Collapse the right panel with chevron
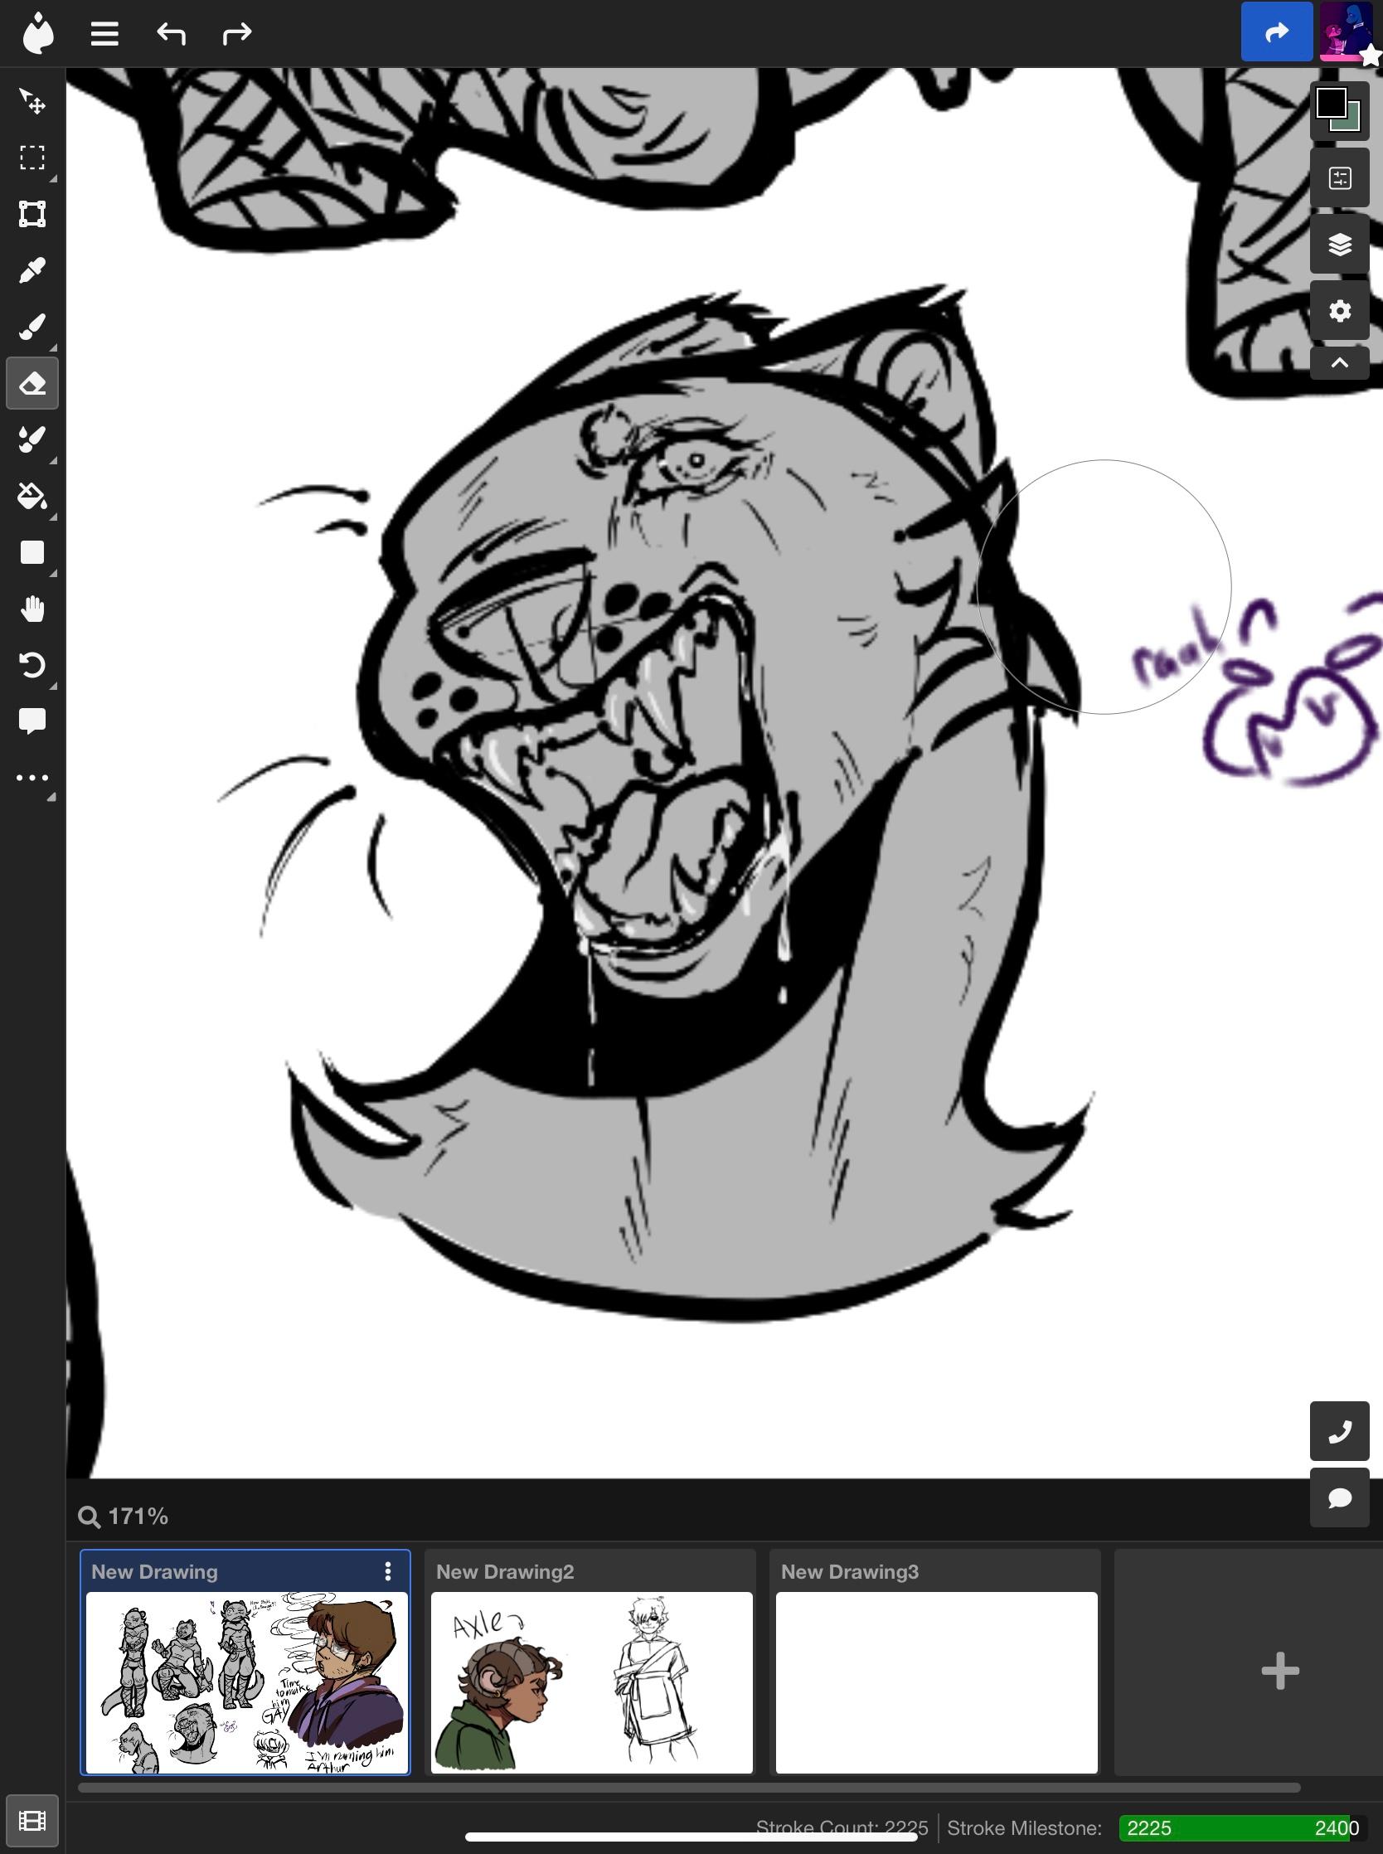Image resolution: width=1383 pixels, height=1854 pixels. pos(1339,363)
